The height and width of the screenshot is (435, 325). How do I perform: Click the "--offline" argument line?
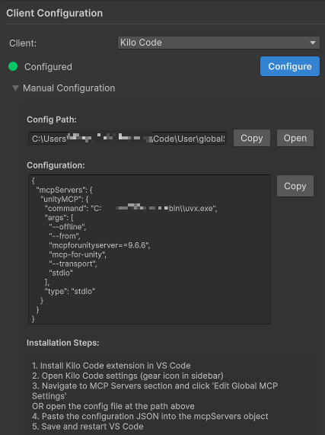(x=68, y=227)
